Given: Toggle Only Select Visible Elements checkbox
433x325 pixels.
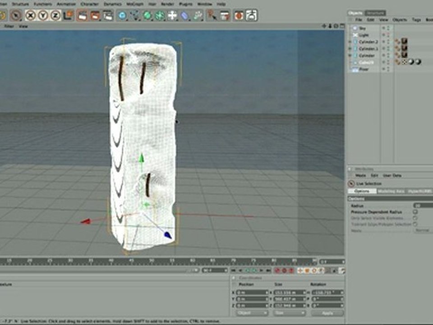Looking at the screenshot, I should (415, 218).
